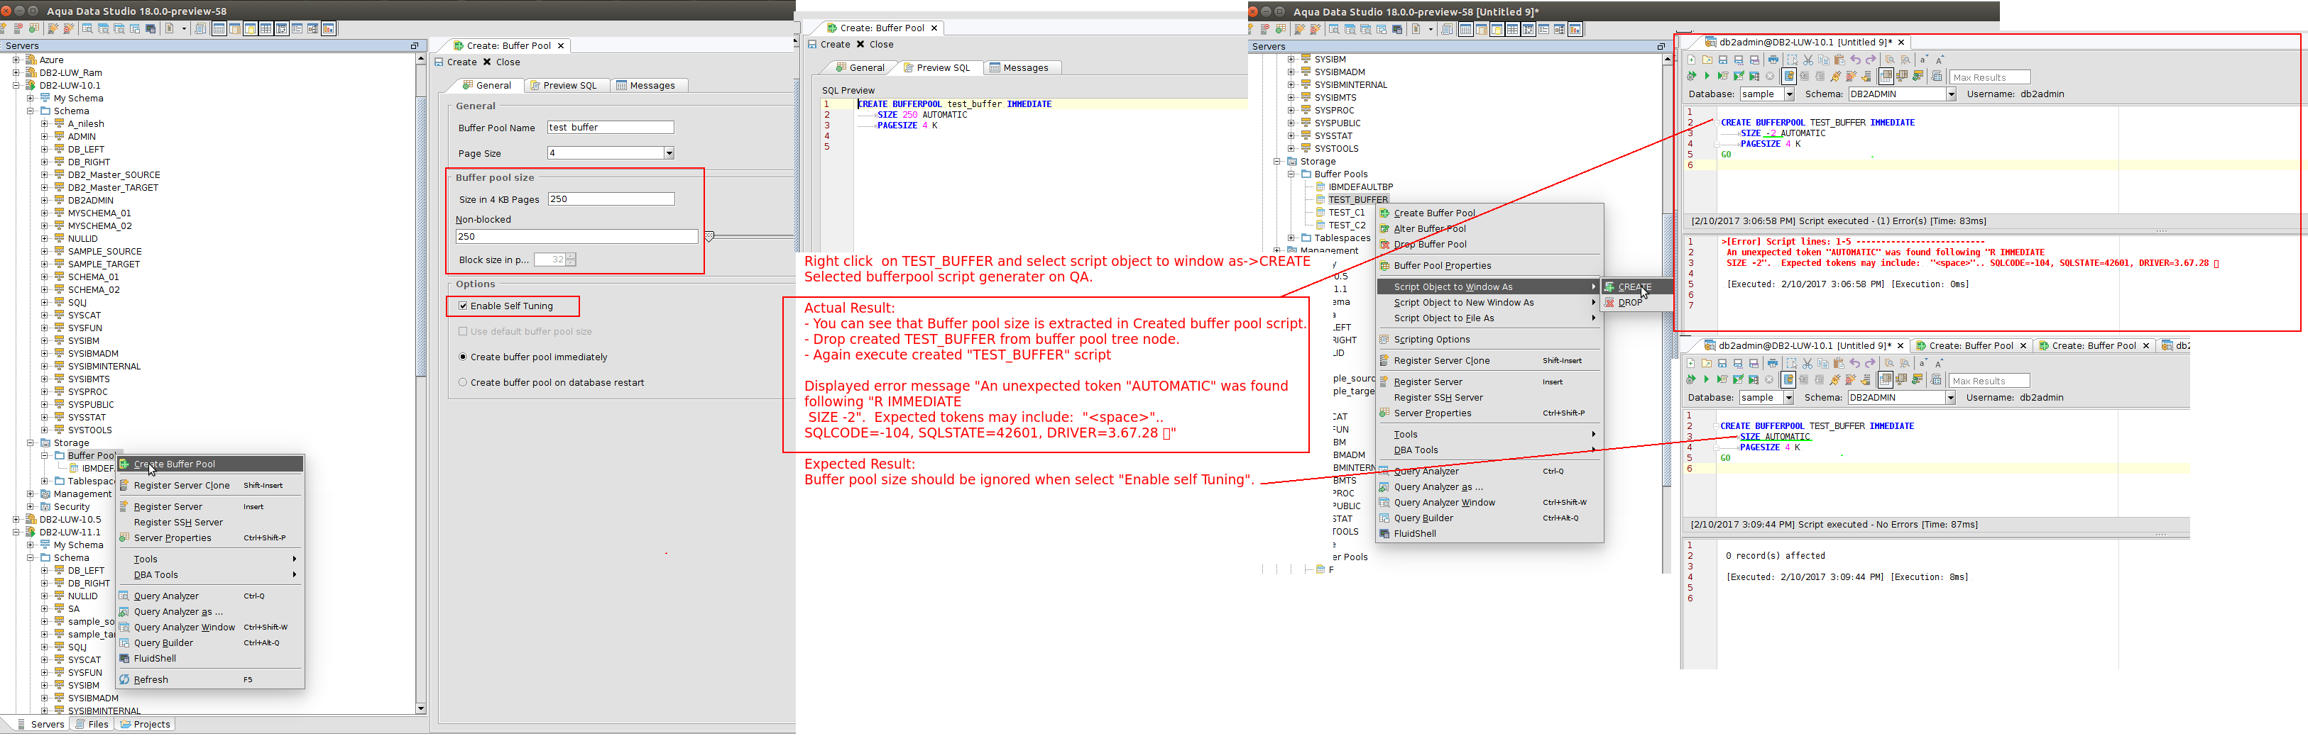
Task: Click Find icon in error query window toolbar
Action: (1891, 60)
